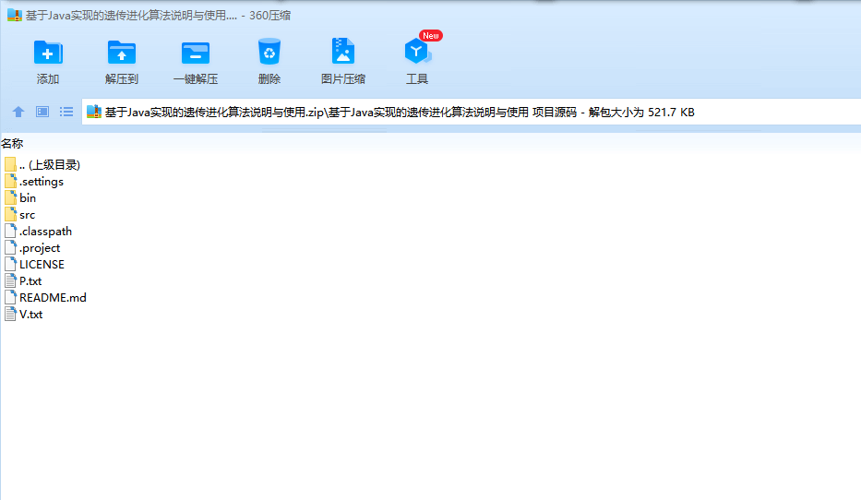Click the folder icon beside .settings

click(10, 181)
